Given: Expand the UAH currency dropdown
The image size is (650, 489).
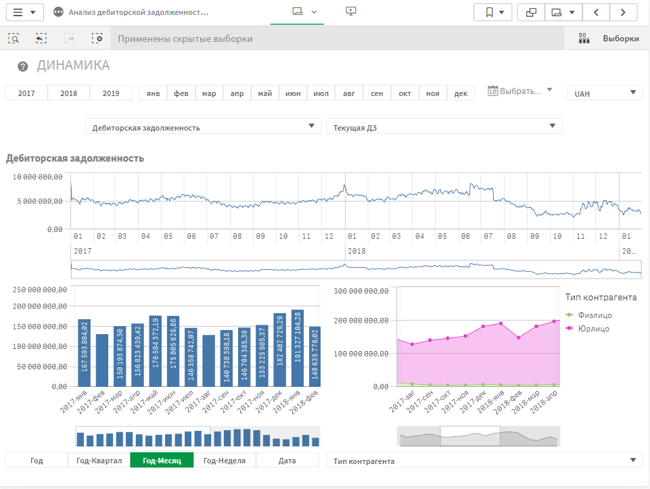Looking at the screenshot, I should tap(605, 93).
